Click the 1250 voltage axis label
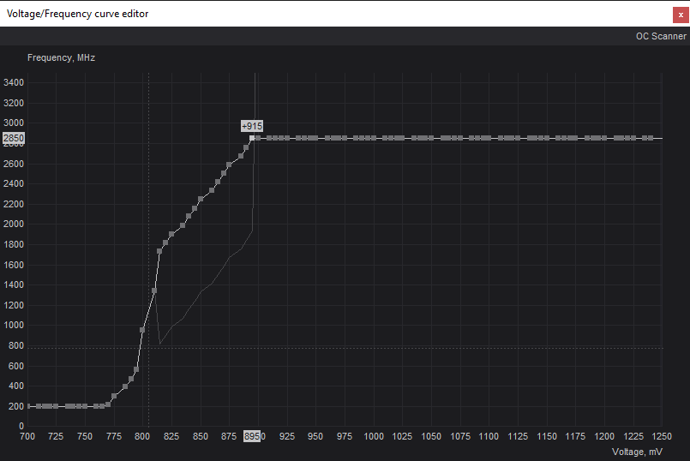Screen dimensions: 690x461 (662, 436)
